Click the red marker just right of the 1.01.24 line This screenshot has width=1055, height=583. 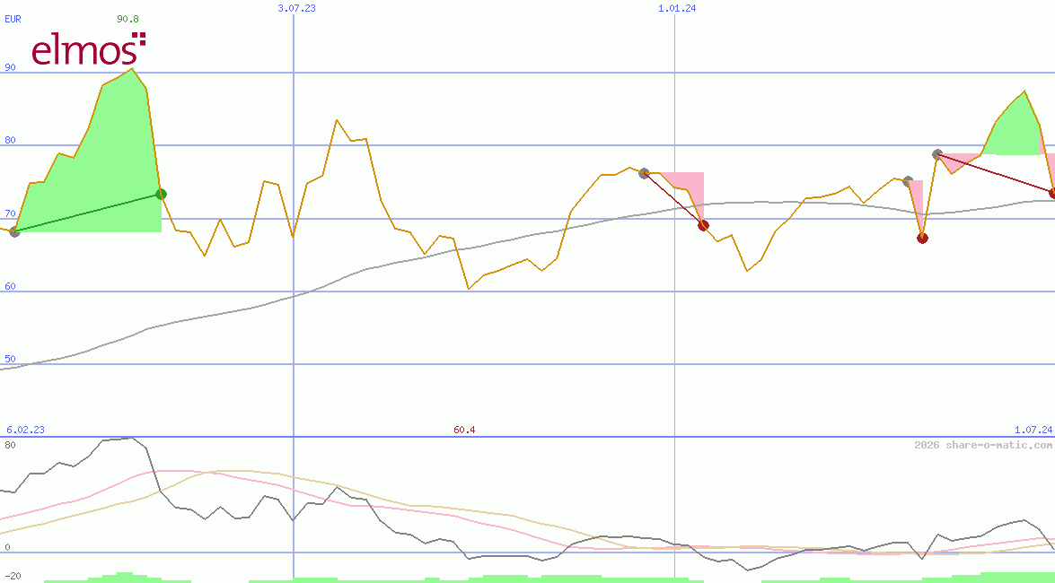[703, 225]
